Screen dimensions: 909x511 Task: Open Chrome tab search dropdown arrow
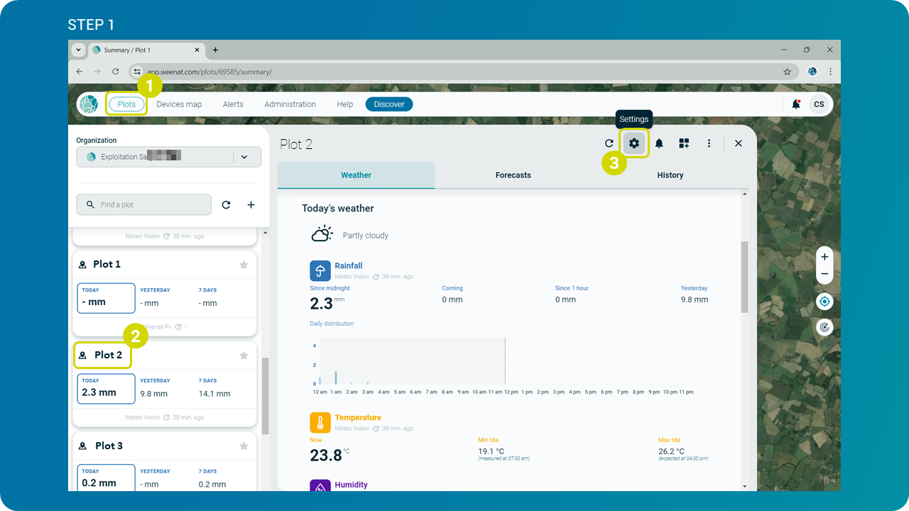[78, 50]
